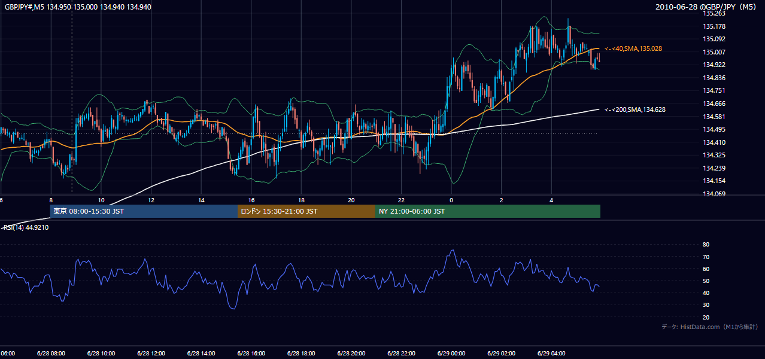Click hour tick '12' under the price chart
The image size is (765, 359).
point(151,200)
